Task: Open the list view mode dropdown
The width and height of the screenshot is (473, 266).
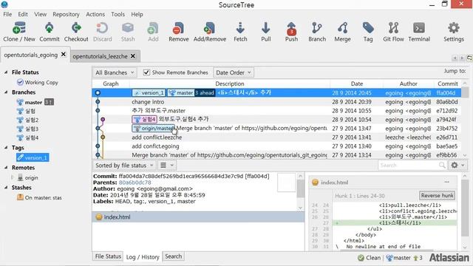Action: click(166, 166)
